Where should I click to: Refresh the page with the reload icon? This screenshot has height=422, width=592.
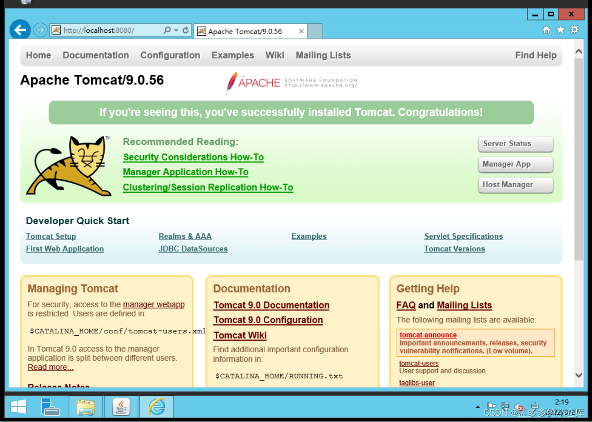tap(186, 30)
